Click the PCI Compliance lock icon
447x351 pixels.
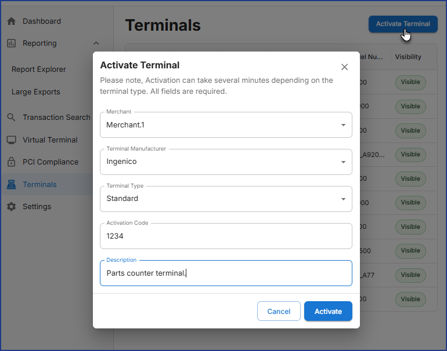pyautogui.click(x=11, y=162)
